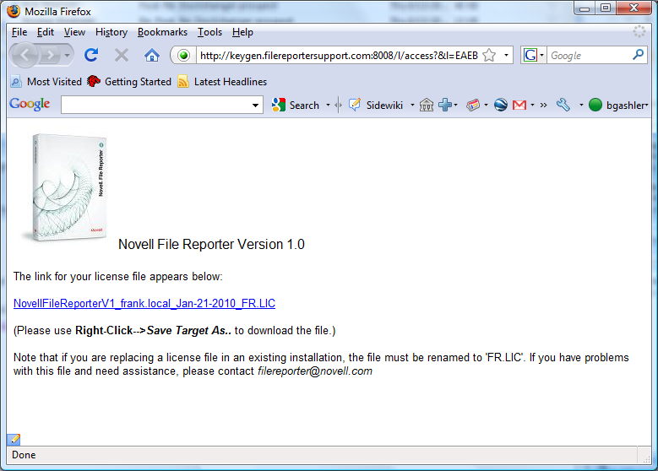Bookmark this page with the star
658x471 pixels.
click(x=489, y=56)
